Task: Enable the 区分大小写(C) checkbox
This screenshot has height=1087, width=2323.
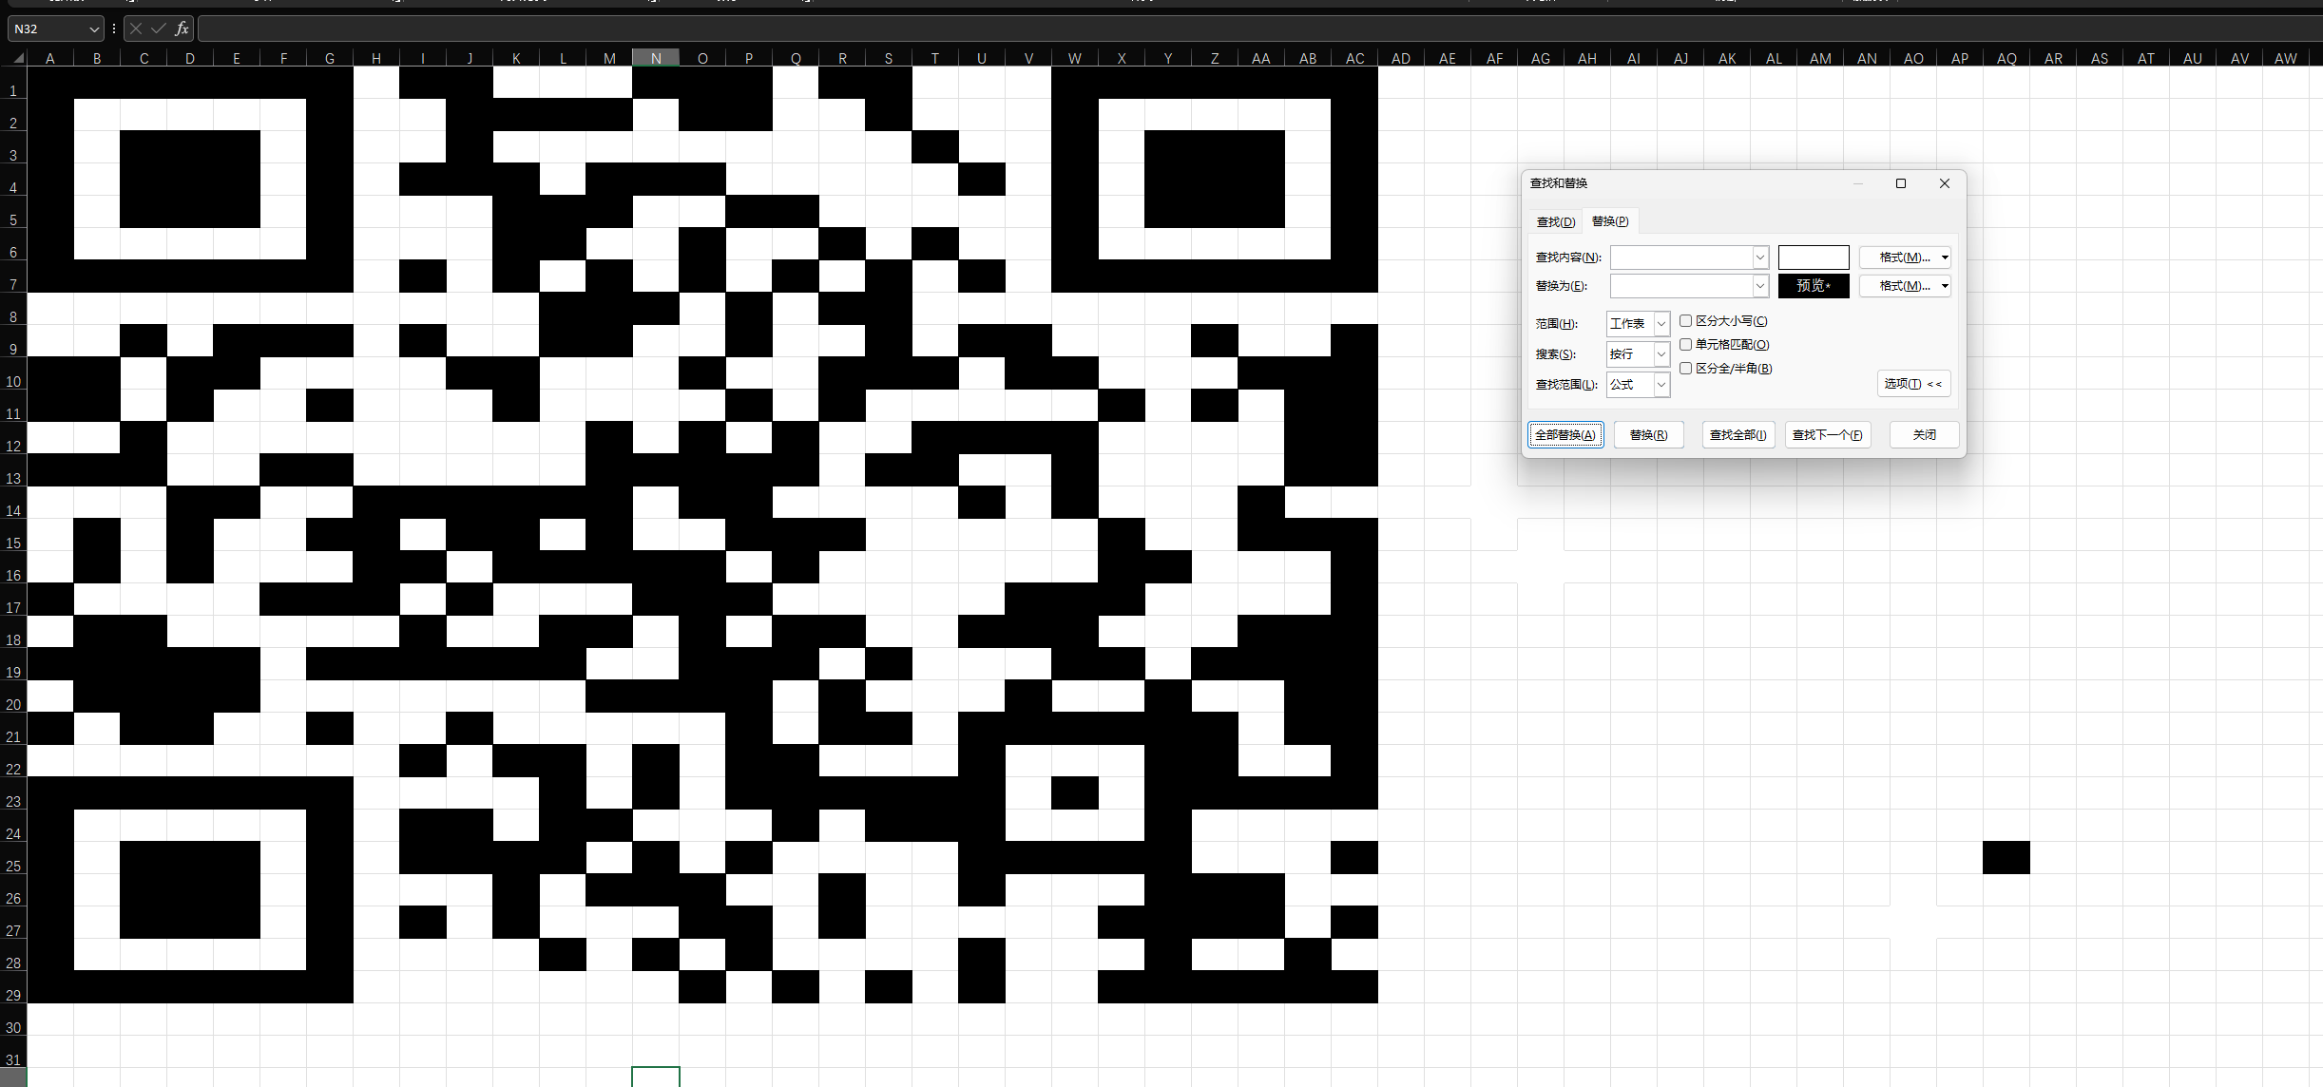Action: click(1685, 321)
